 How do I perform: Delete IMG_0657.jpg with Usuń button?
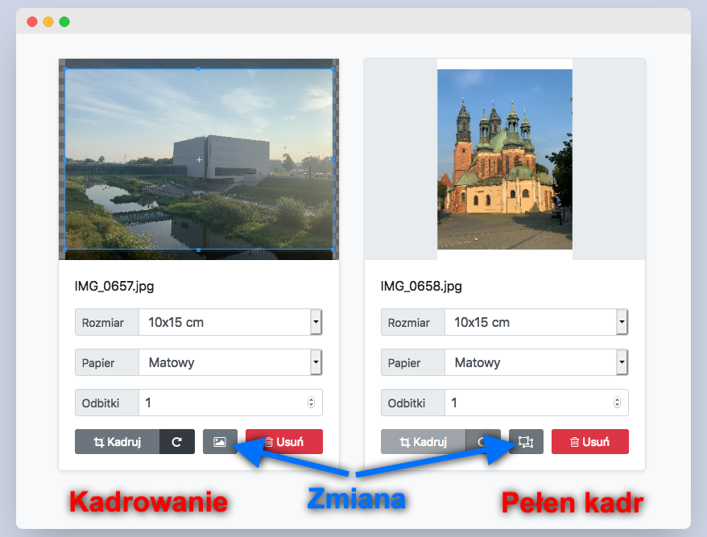(x=283, y=441)
